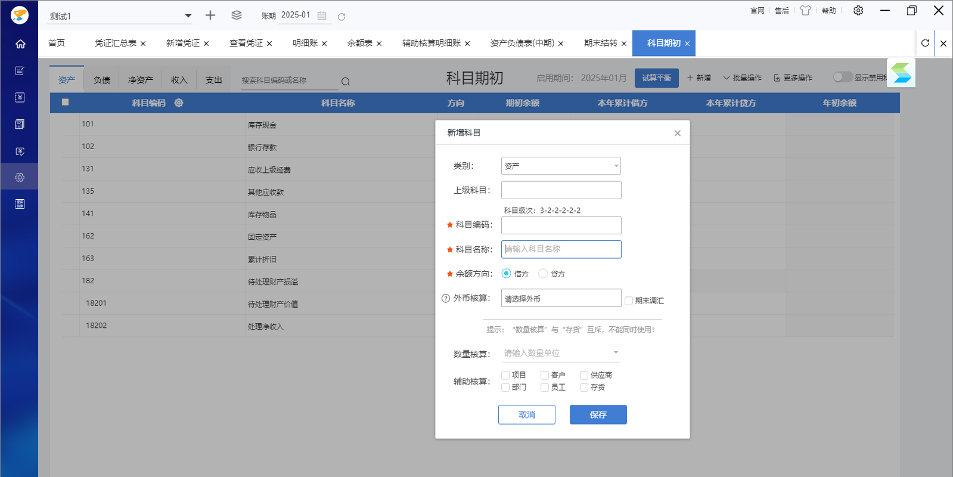This screenshot has height=477, width=953.
Task: Click the help question icon beside 外币核算
Action: (446, 298)
